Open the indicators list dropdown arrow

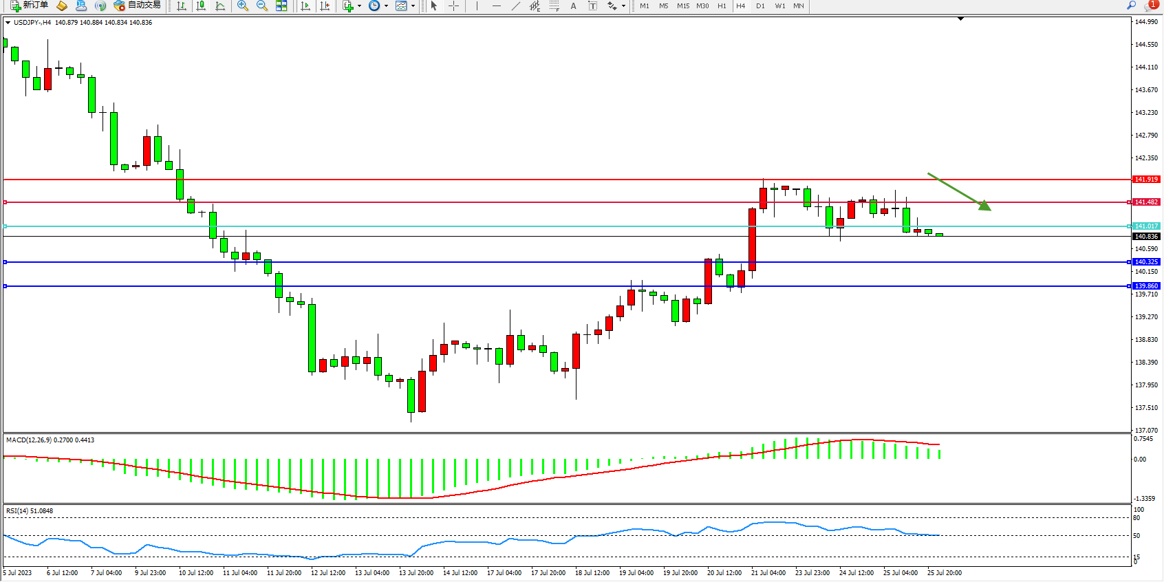click(x=359, y=6)
